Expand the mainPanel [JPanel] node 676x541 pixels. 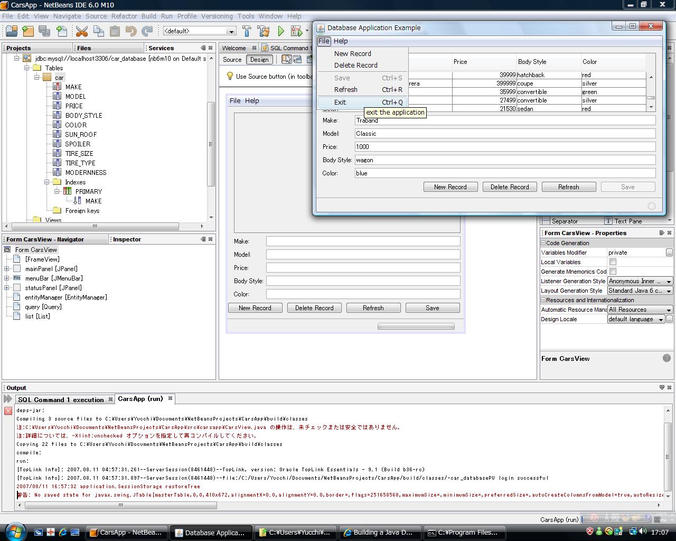7,269
